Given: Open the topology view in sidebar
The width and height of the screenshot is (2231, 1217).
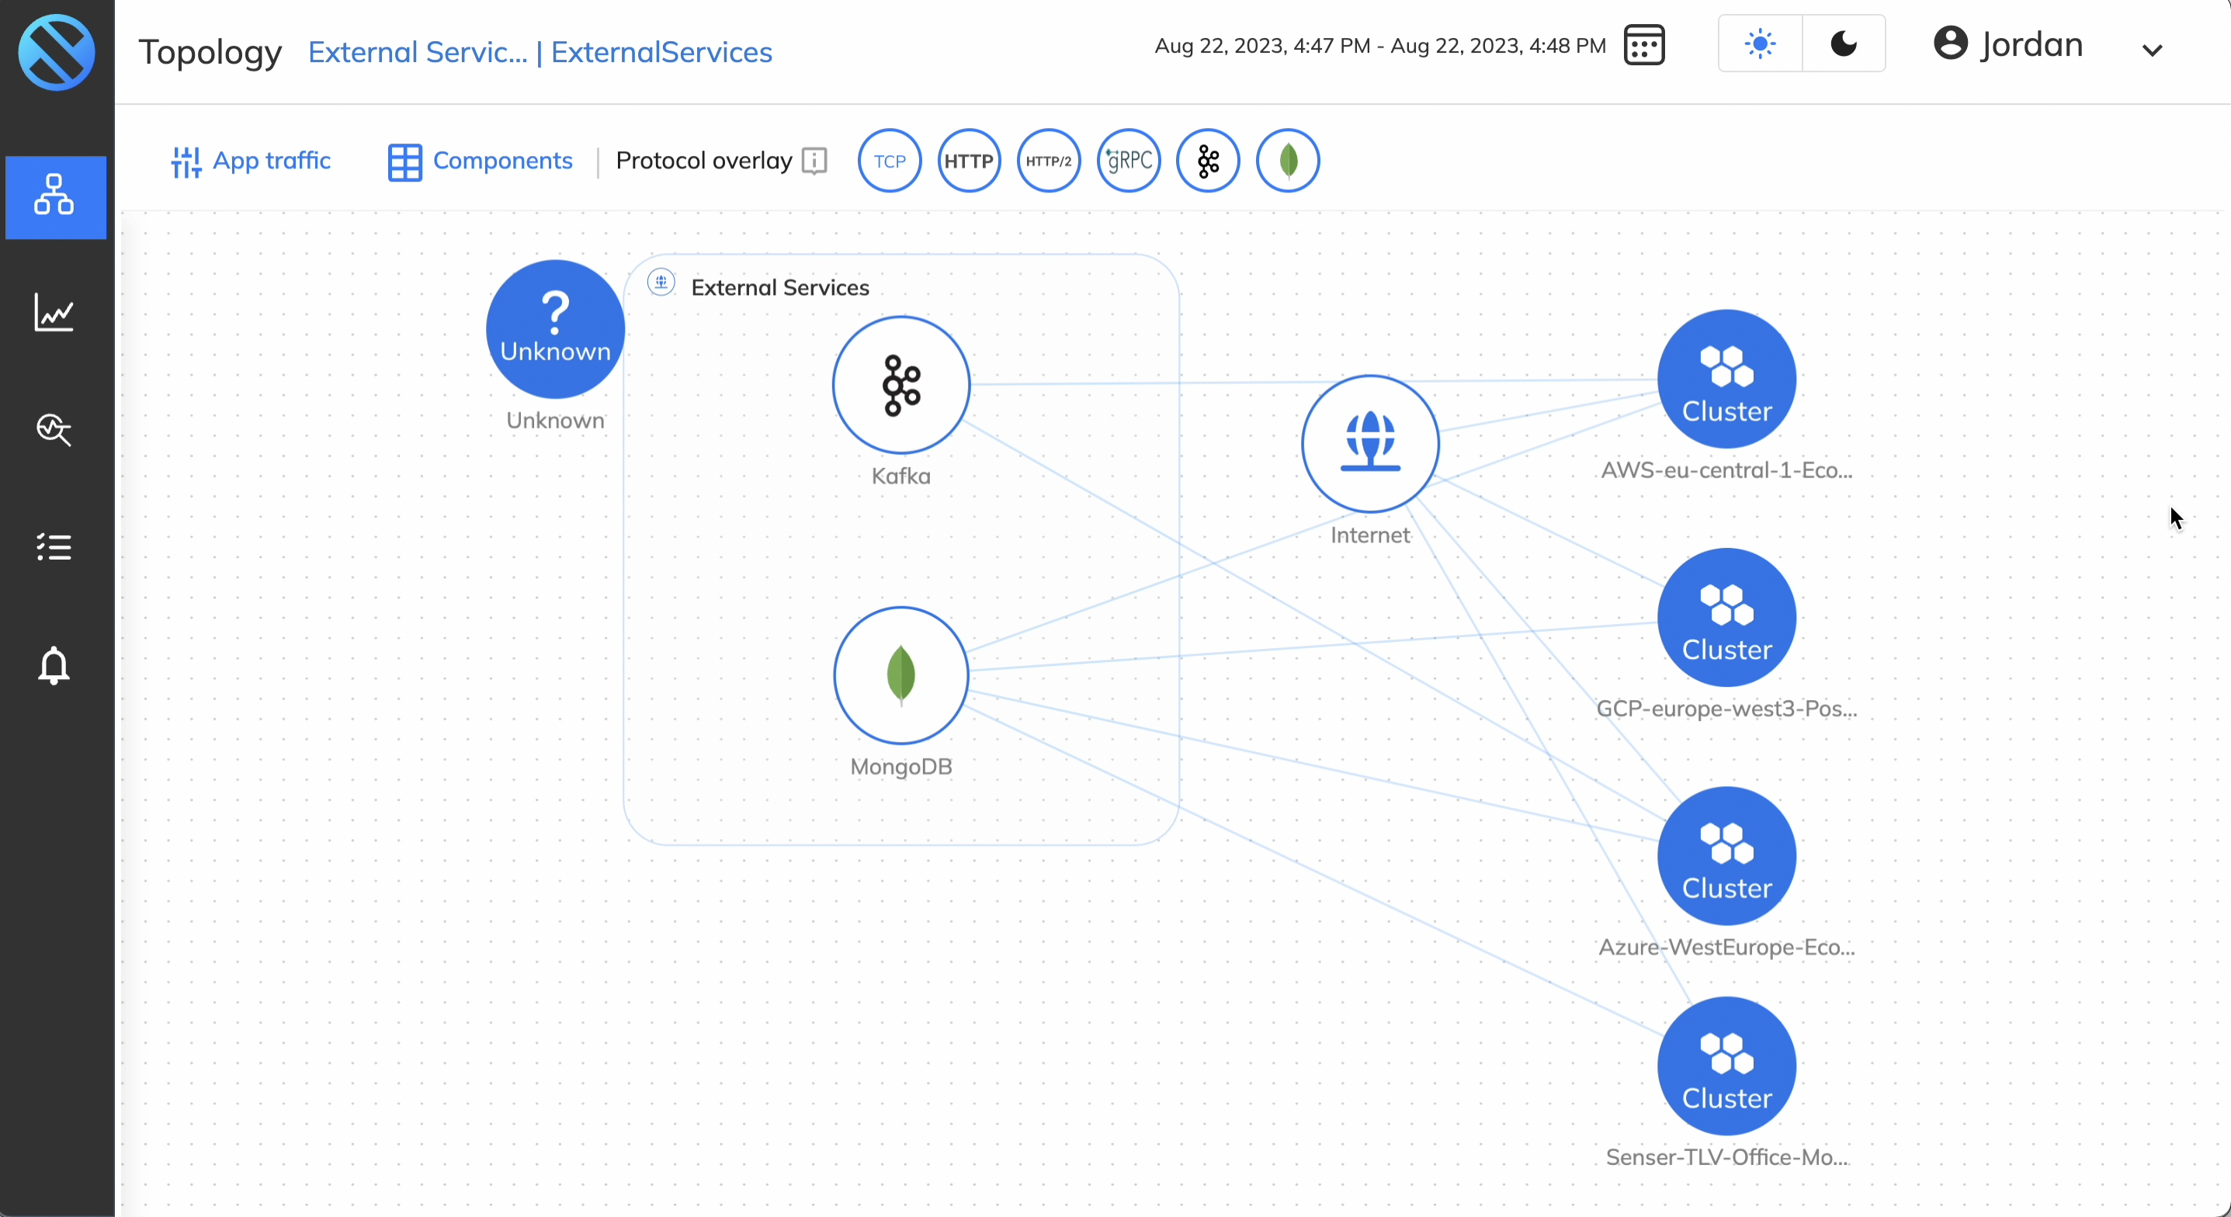Looking at the screenshot, I should (x=54, y=196).
